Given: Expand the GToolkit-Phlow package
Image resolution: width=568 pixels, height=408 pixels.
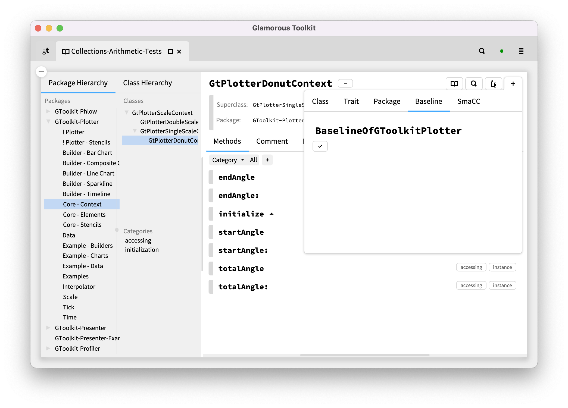Looking at the screenshot, I should [48, 111].
